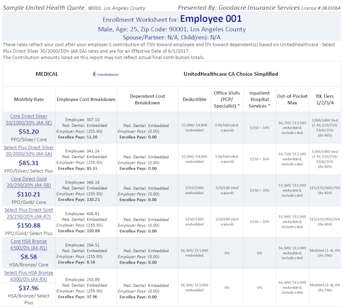Click HSA/Bronze/ Select Plus plan label
The width and height of the screenshot is (343, 308).
29,299
